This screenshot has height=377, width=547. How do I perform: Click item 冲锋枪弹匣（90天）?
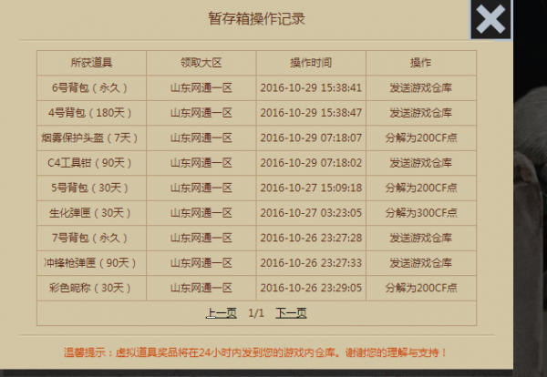coord(90,263)
